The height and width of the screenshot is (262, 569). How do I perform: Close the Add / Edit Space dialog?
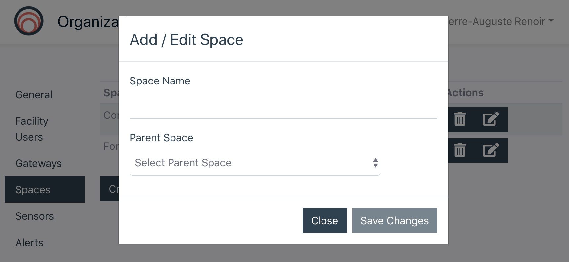[324, 220]
